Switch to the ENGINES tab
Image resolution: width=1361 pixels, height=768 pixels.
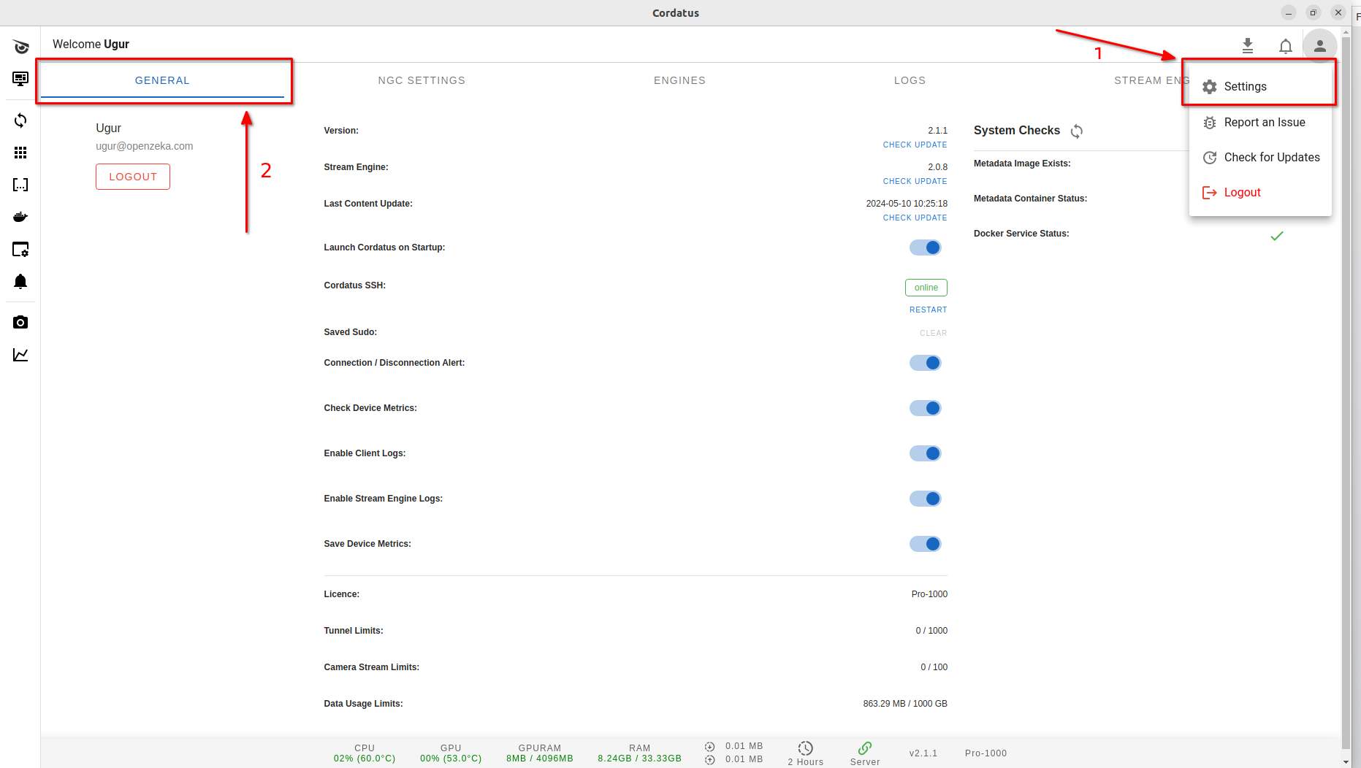(679, 80)
